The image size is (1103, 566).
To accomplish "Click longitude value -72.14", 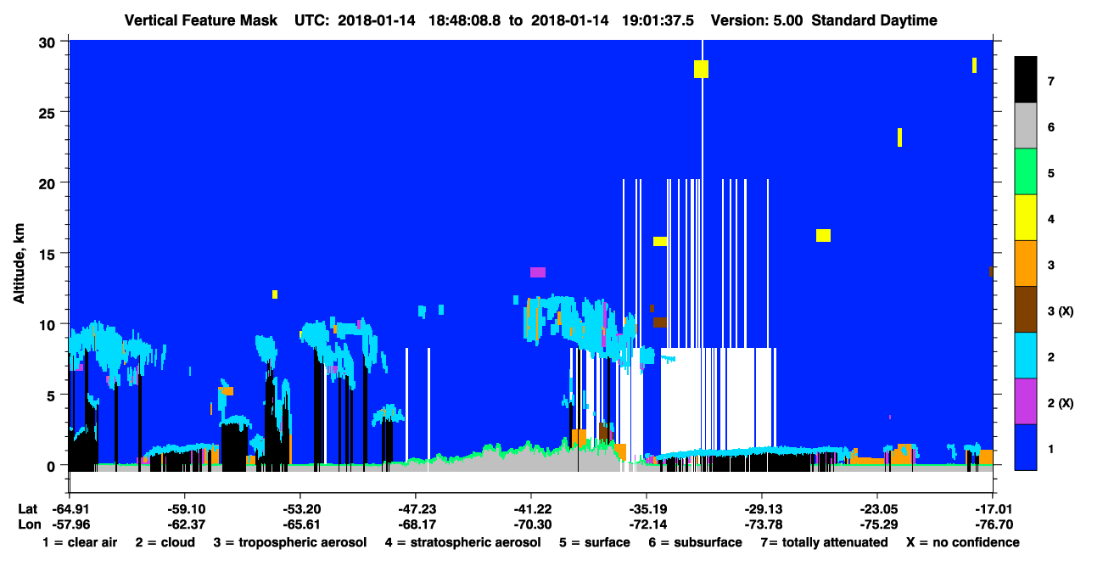I will coord(647,524).
